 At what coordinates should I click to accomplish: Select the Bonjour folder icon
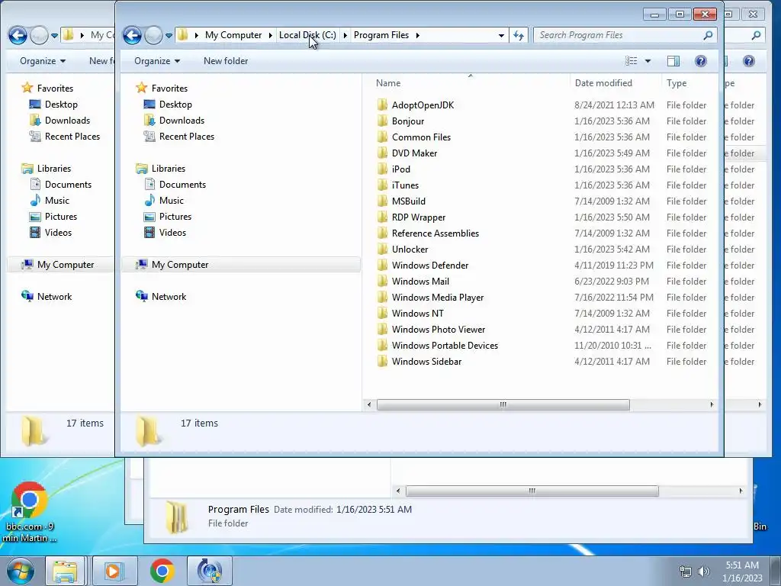click(x=382, y=121)
